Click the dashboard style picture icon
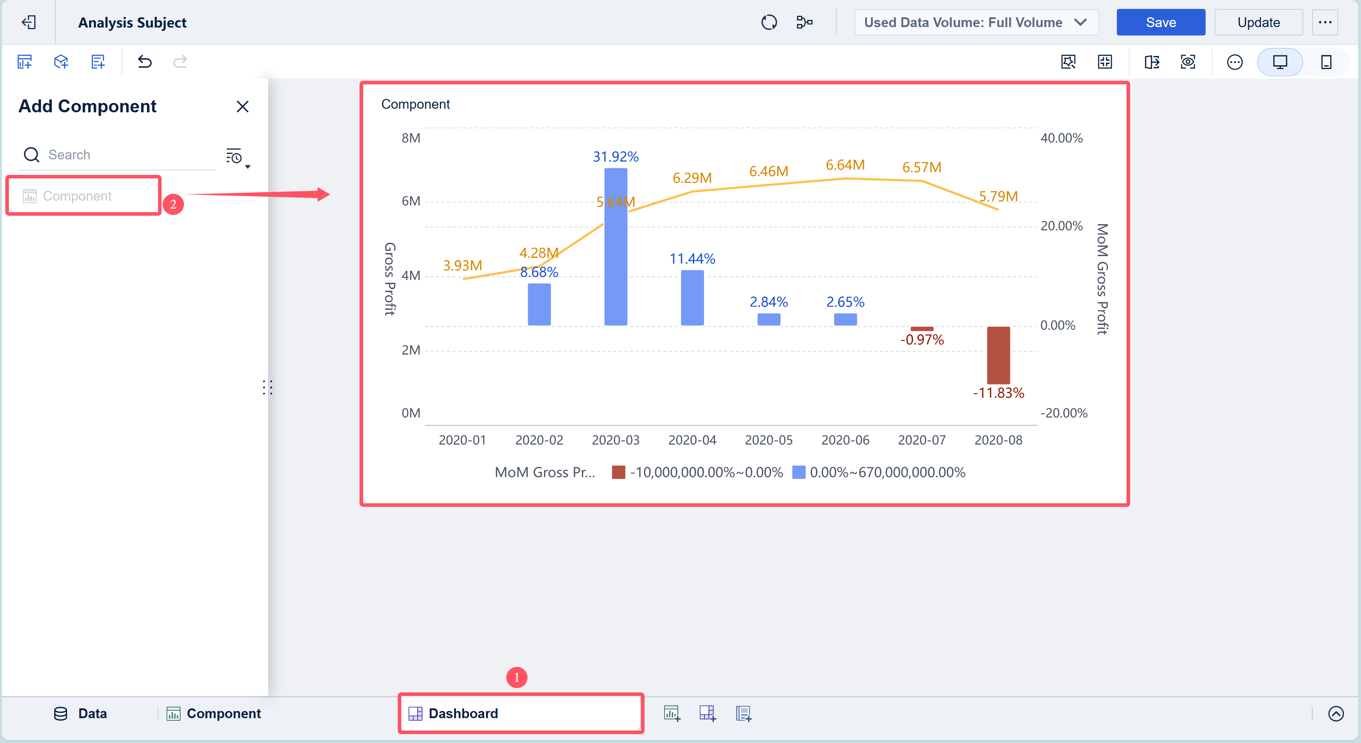Screen dimensions: 1361x743 coord(1068,62)
